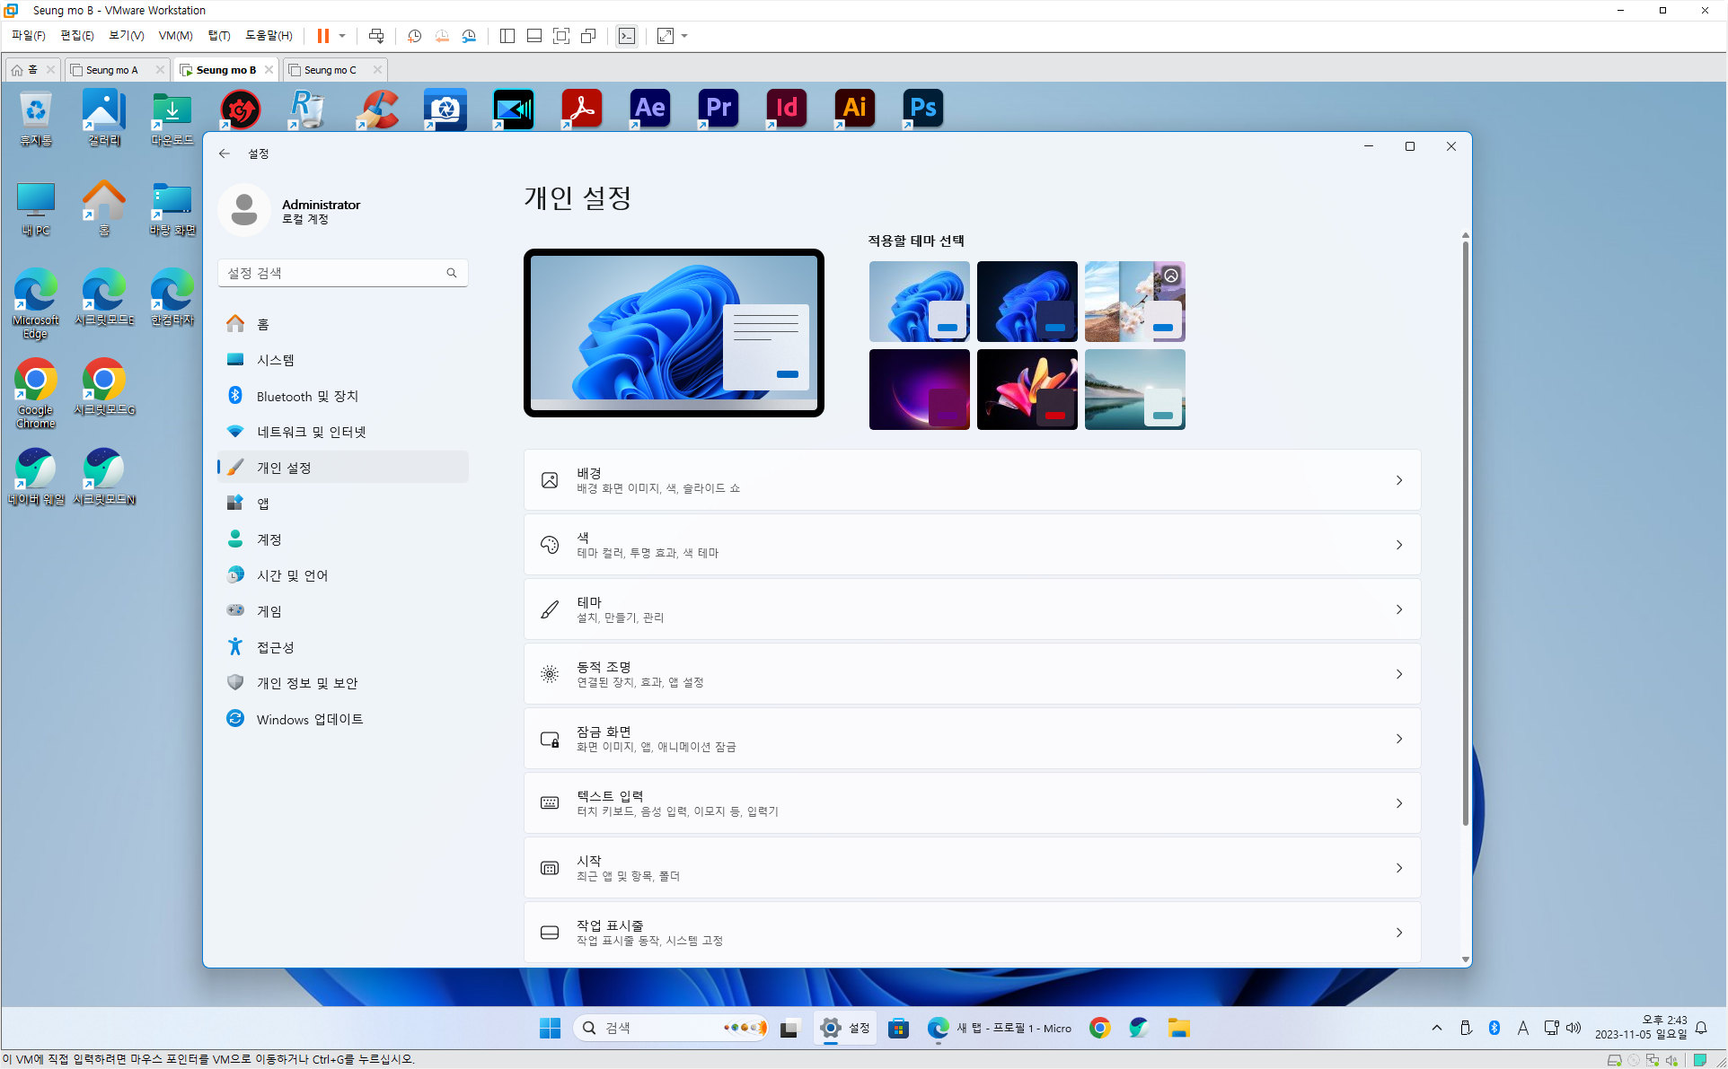Click the 설정 검색 search field

(x=332, y=273)
